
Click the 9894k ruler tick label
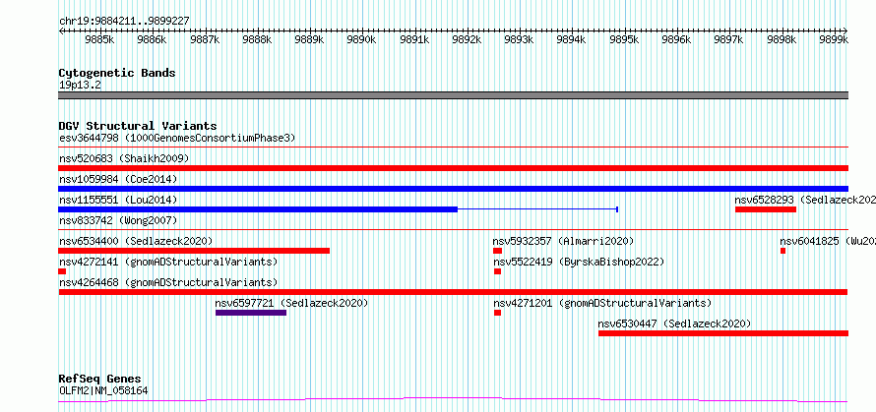[x=572, y=39]
